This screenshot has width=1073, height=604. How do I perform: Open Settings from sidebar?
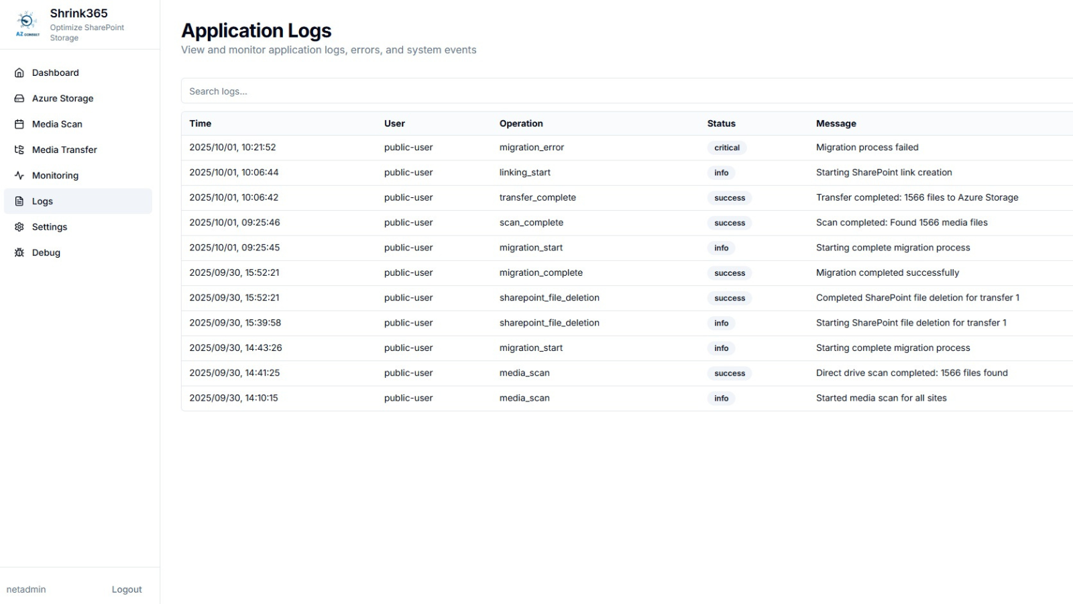(78, 227)
